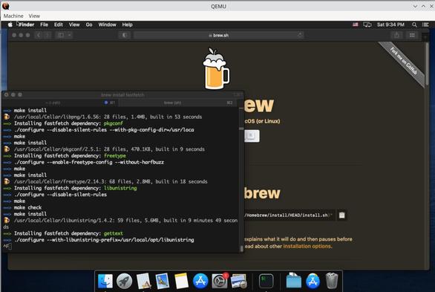
Task: Click the reload icon in the address bar
Action: (300, 35)
